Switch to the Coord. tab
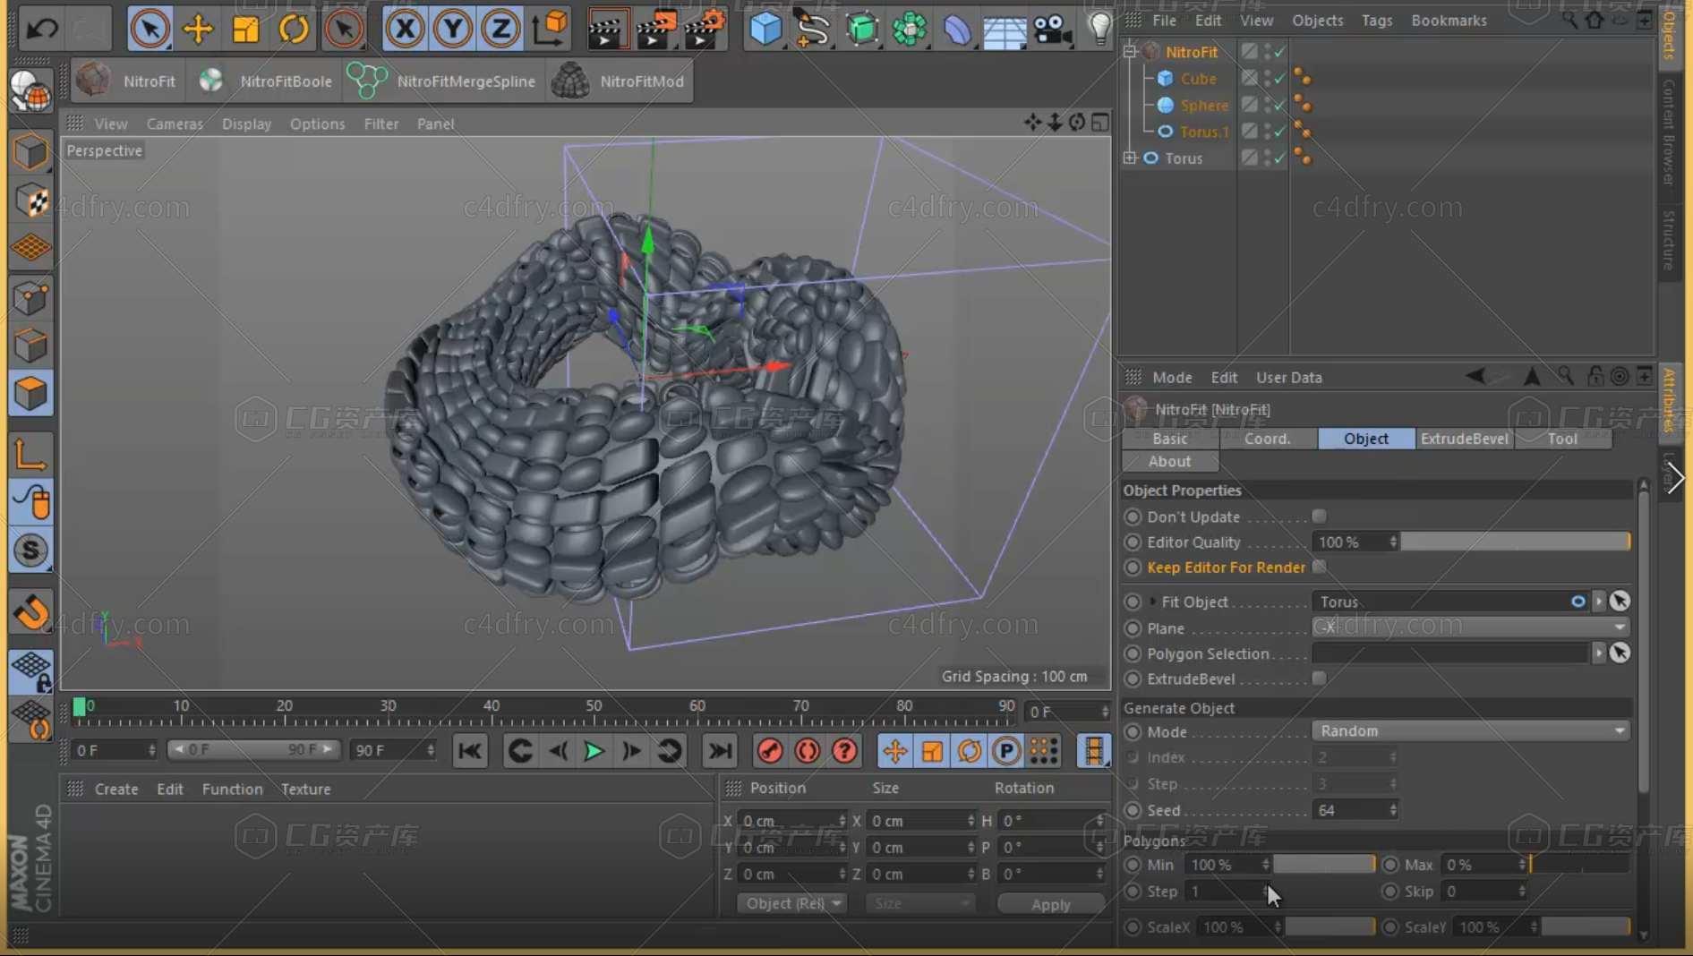The height and width of the screenshot is (956, 1693). pyautogui.click(x=1267, y=438)
